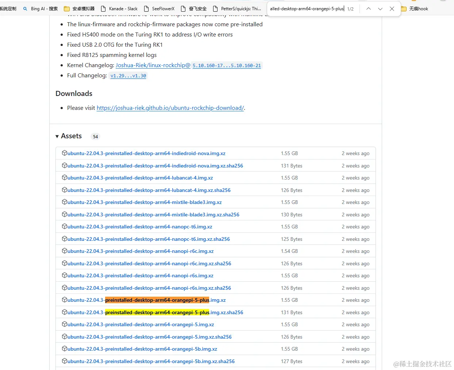Viewport: 454px width, 370px height.
Task: Download ubuntu nanopi-r6s.img.xz file
Action: pos(141,275)
